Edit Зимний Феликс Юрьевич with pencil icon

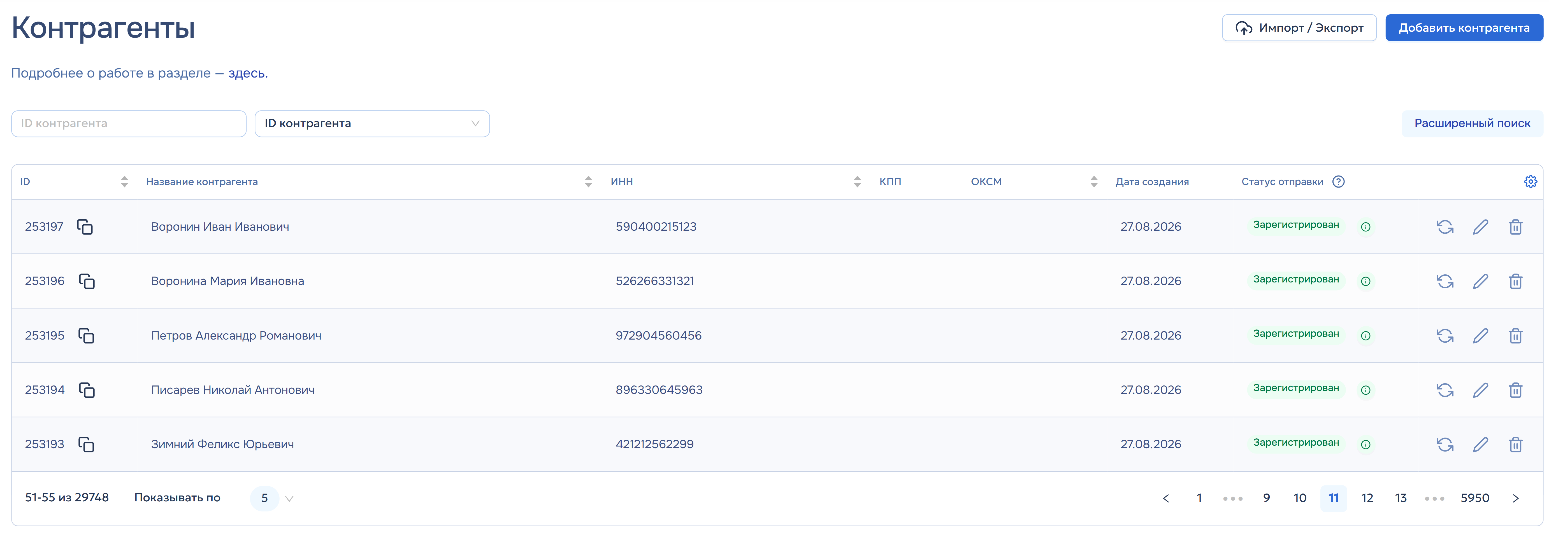click(1480, 445)
